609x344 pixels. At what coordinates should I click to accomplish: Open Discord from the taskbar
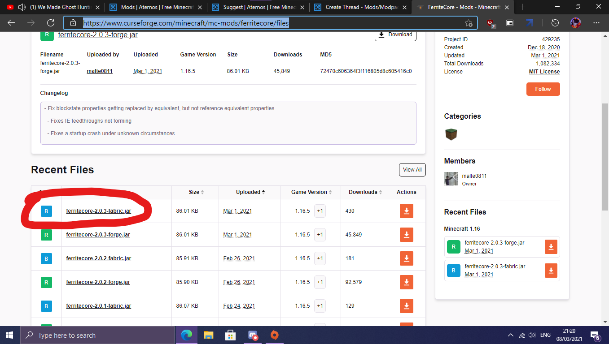tap(253, 335)
